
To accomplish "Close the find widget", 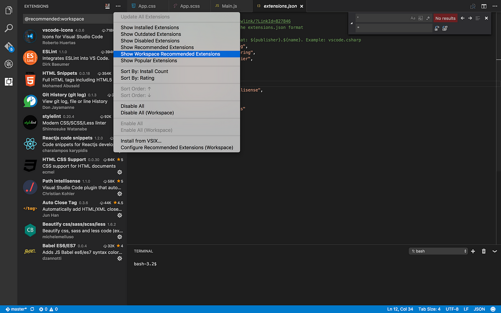I will pos(486,18).
